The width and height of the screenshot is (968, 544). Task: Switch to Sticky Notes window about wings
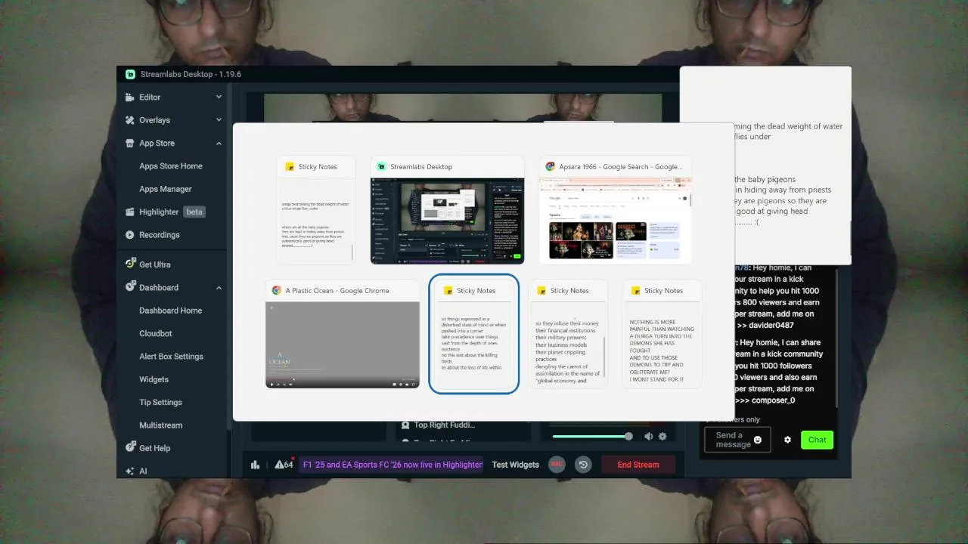point(316,210)
